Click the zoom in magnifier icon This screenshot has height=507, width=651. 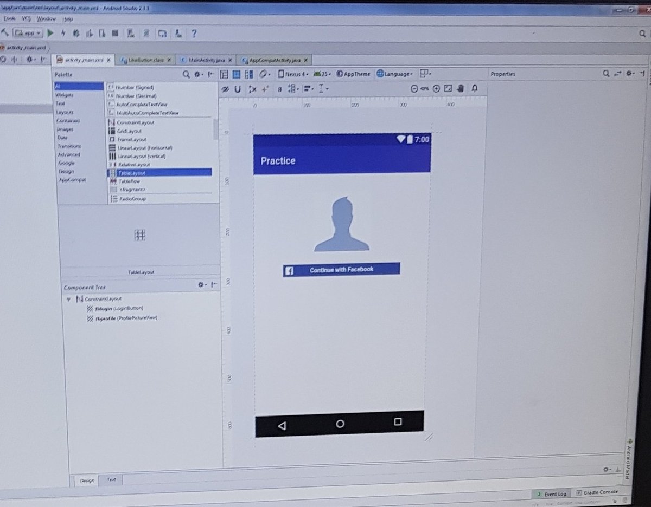click(437, 88)
